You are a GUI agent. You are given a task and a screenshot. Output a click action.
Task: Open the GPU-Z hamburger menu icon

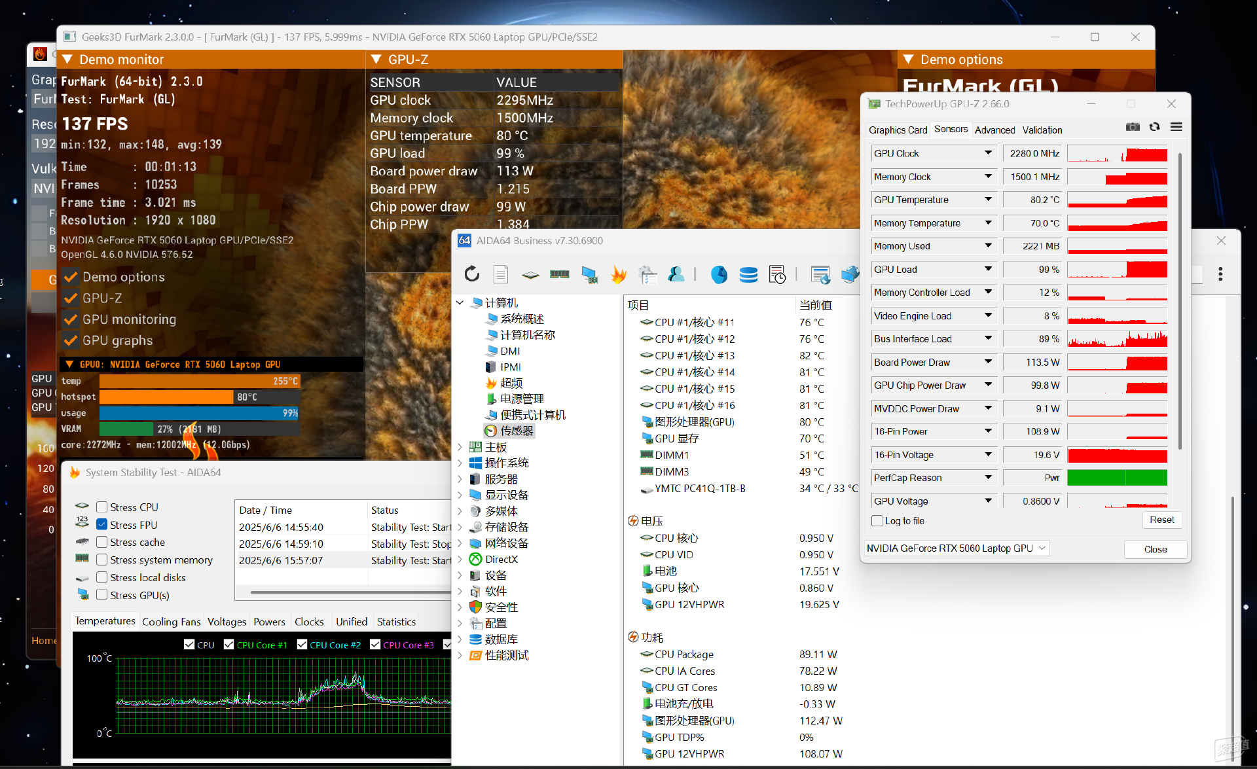click(1176, 127)
